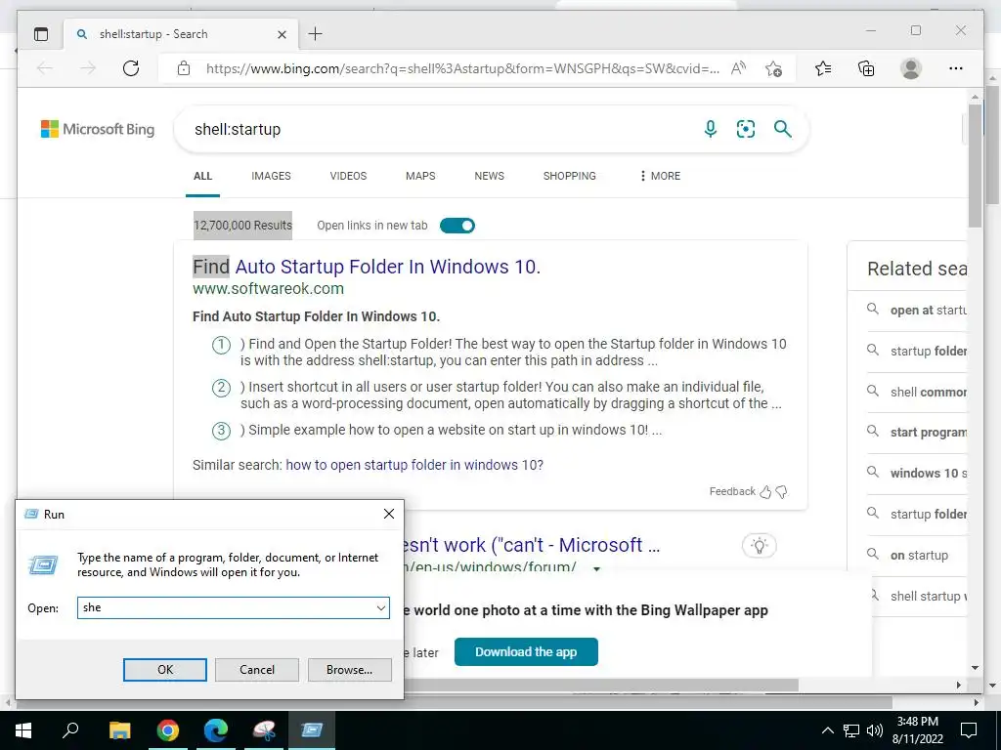This screenshot has width=1001, height=750.
Task: Close the Run dialog with X
Action: (x=389, y=514)
